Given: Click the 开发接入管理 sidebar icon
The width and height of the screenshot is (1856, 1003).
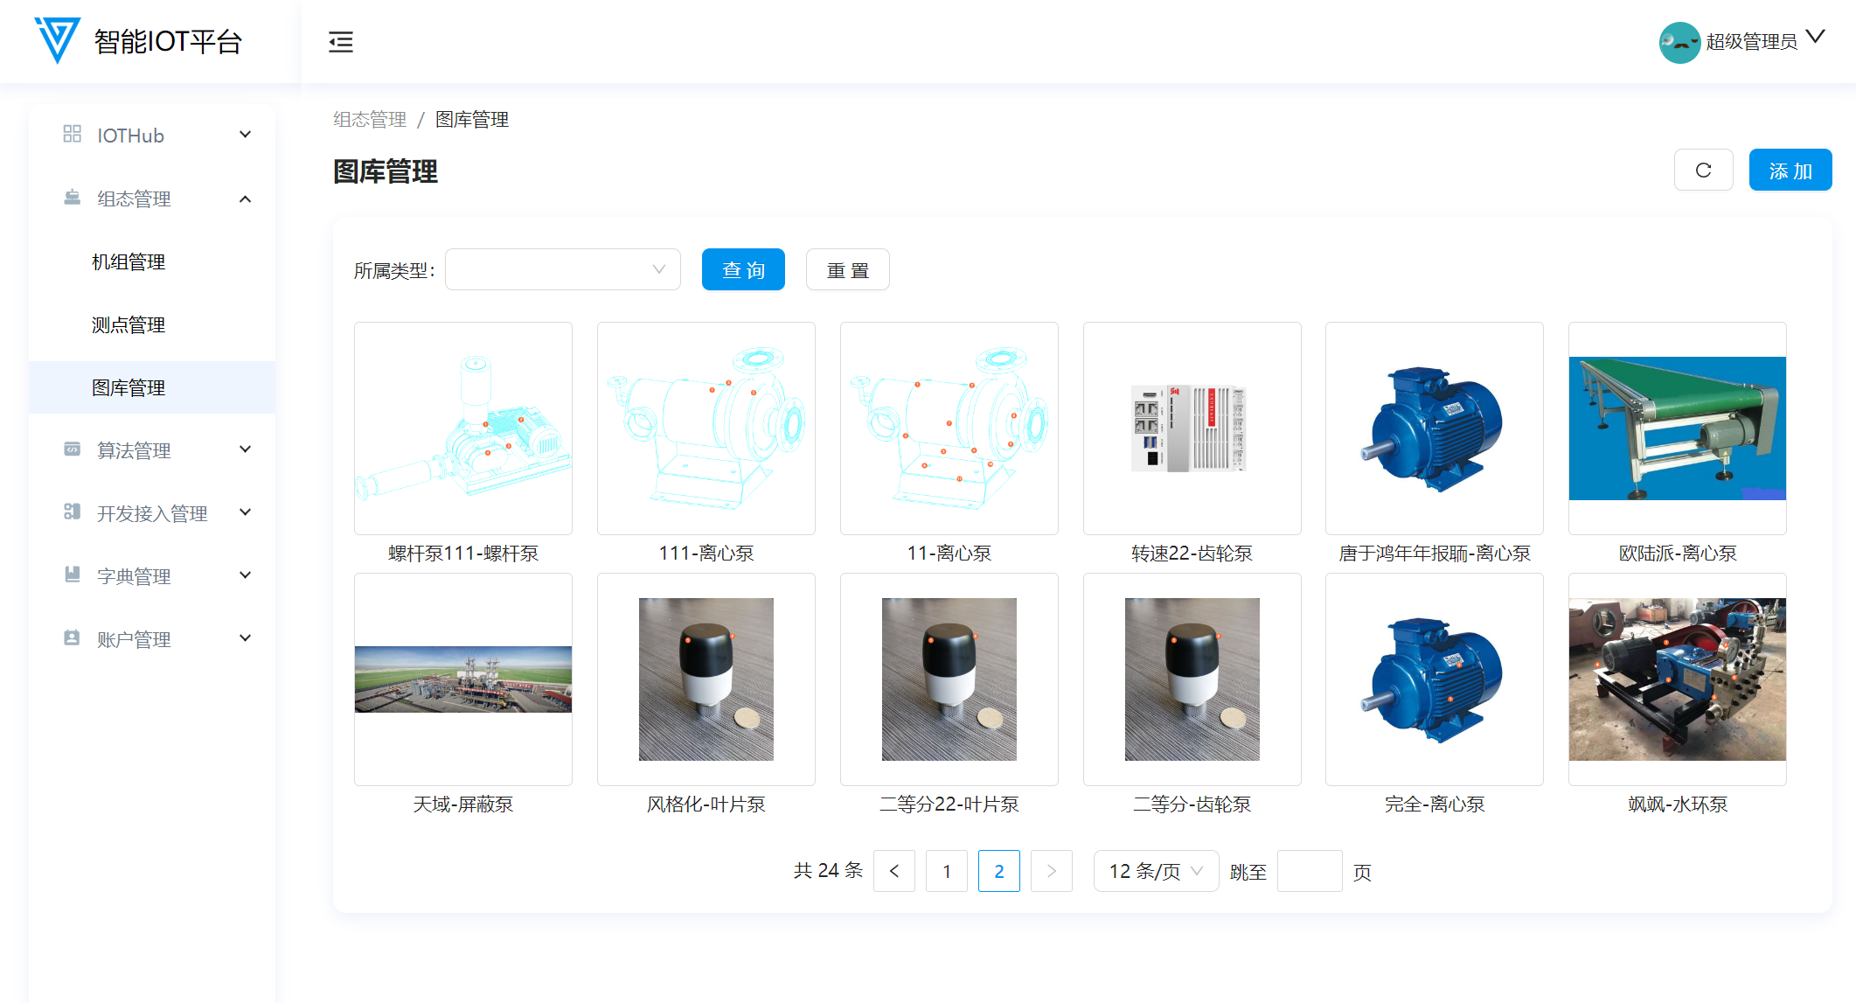Looking at the screenshot, I should pyautogui.click(x=73, y=512).
